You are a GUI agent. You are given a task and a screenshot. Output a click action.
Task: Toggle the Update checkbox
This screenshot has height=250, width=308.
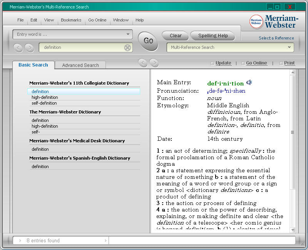[x=213, y=63]
